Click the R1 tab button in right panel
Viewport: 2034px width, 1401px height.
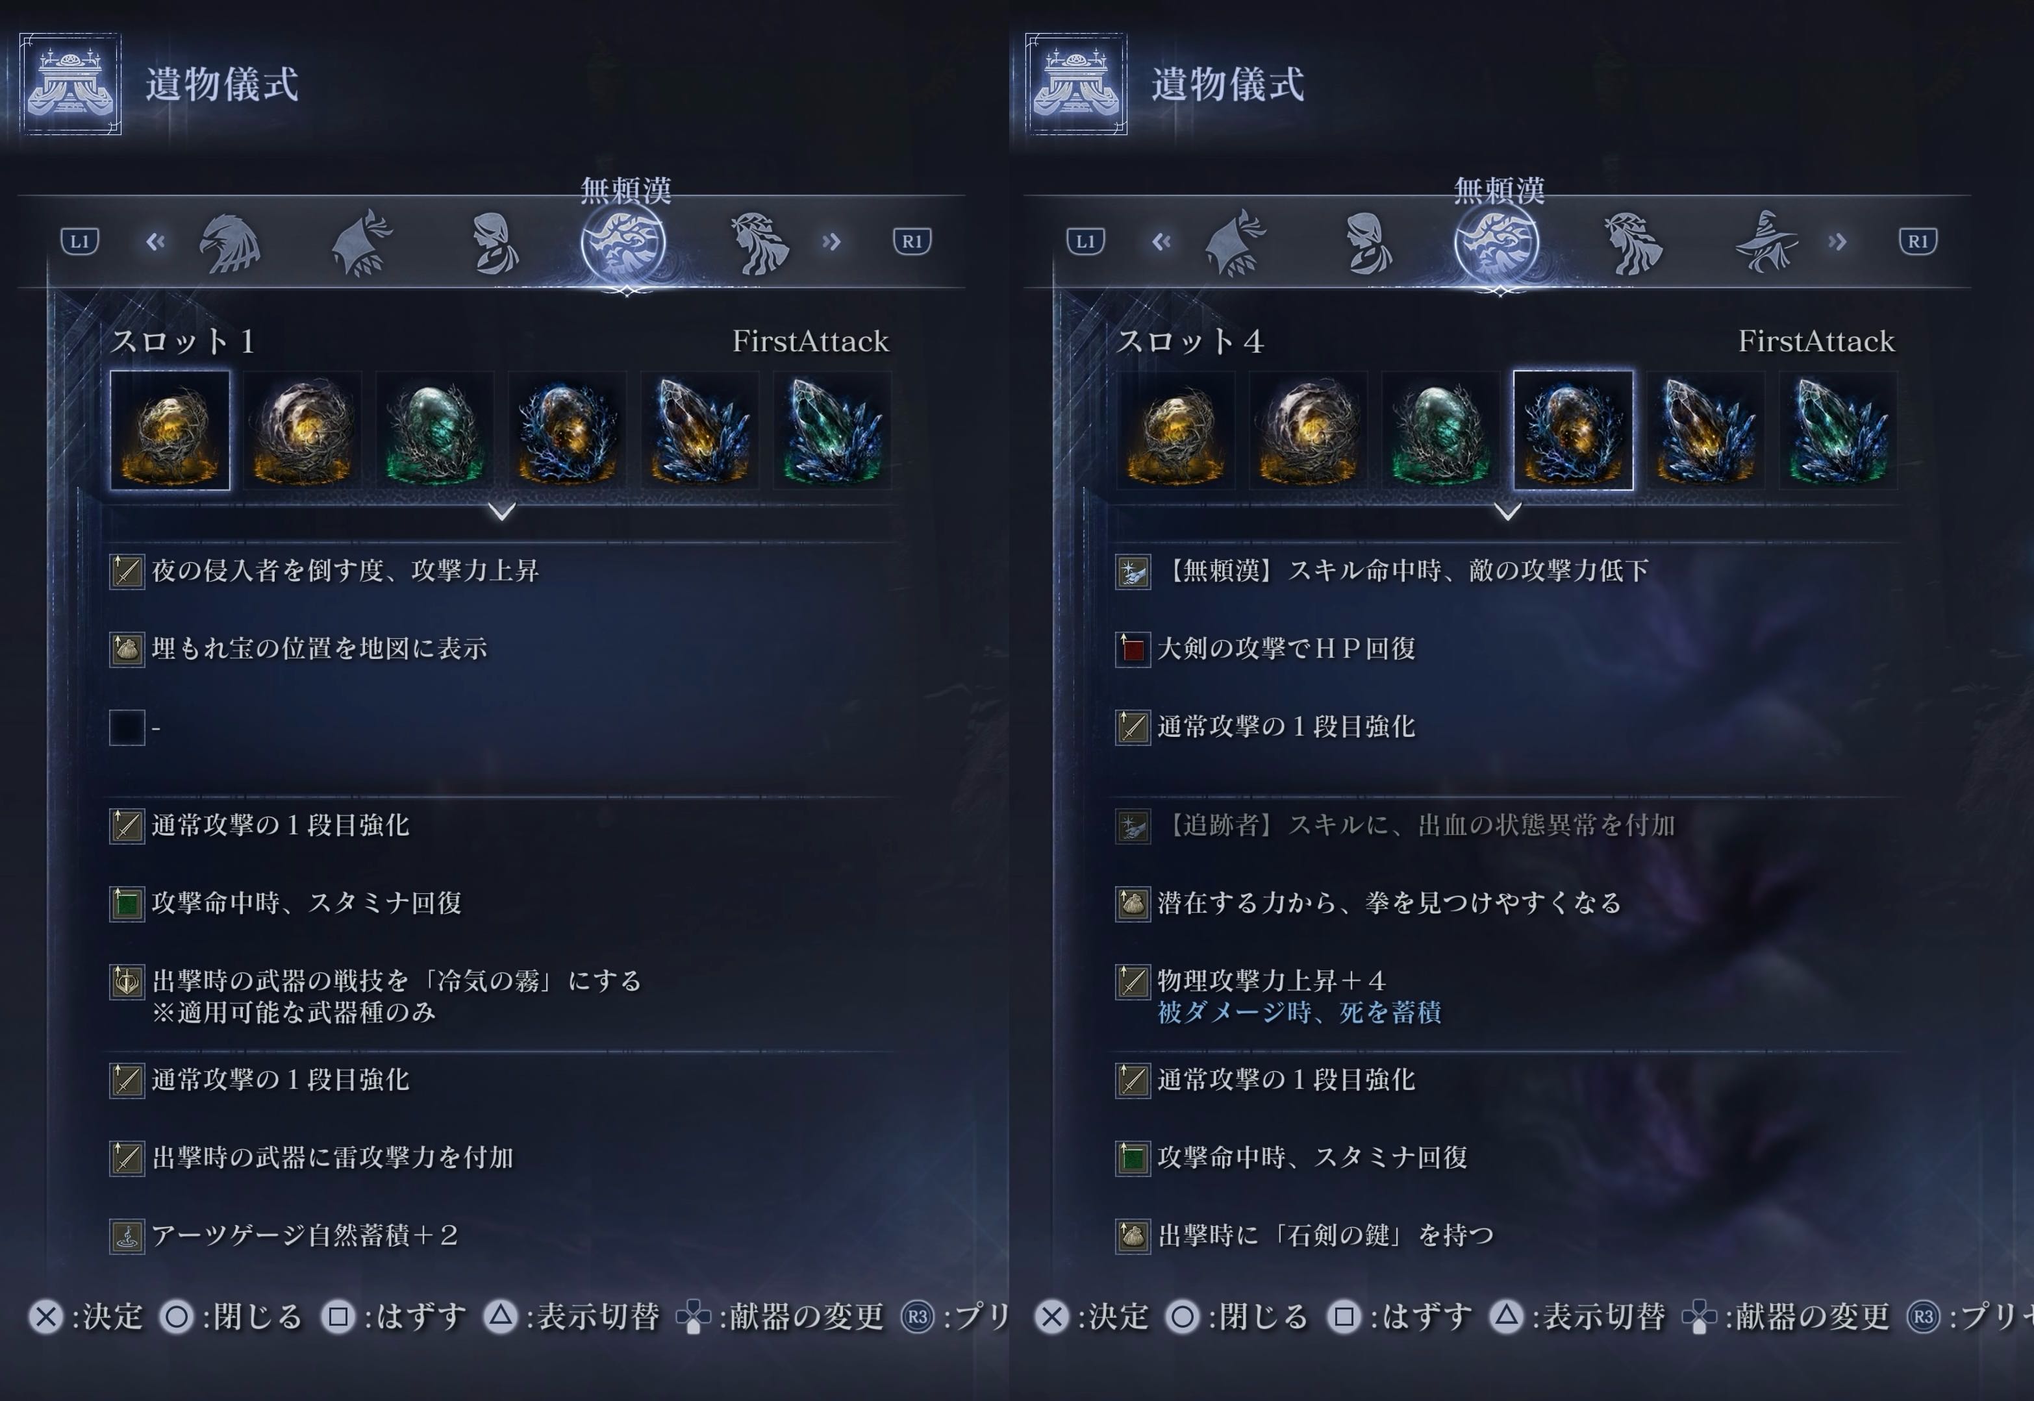(x=1917, y=242)
